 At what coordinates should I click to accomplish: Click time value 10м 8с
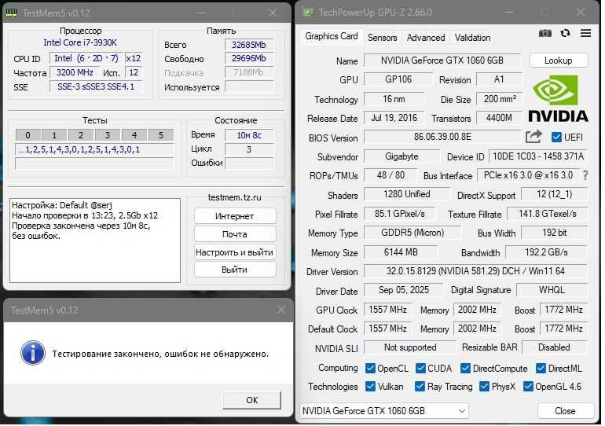[249, 135]
